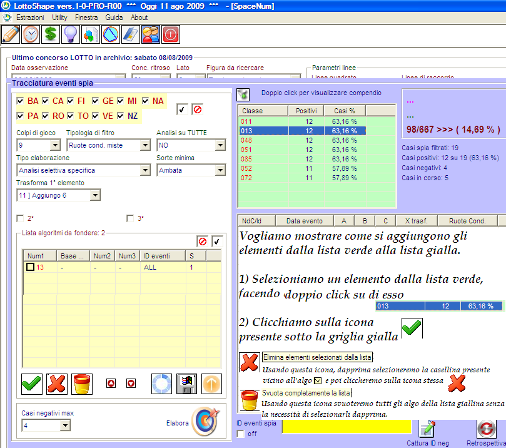Add element with green check under the yellow grid
Screen dimensions: 506x448
(32, 384)
